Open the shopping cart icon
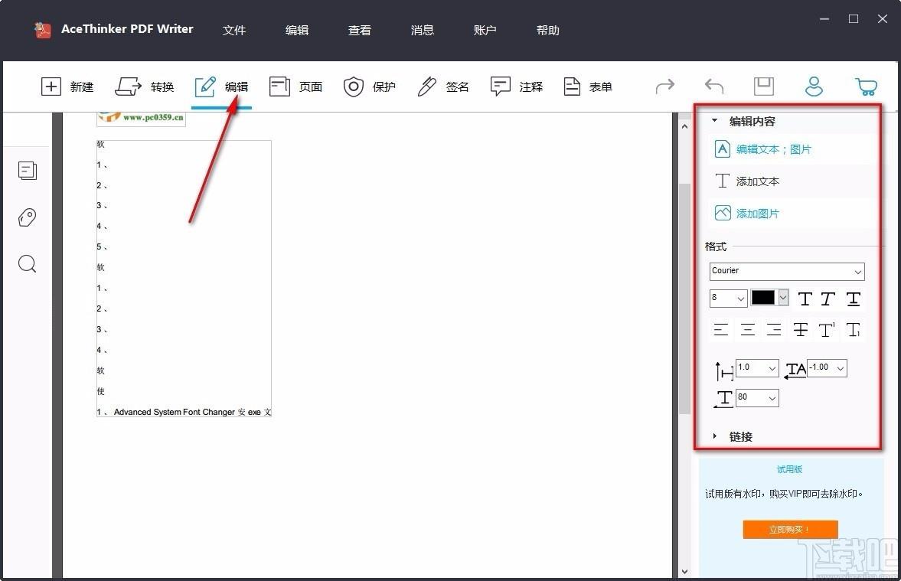901x581 pixels. [866, 86]
